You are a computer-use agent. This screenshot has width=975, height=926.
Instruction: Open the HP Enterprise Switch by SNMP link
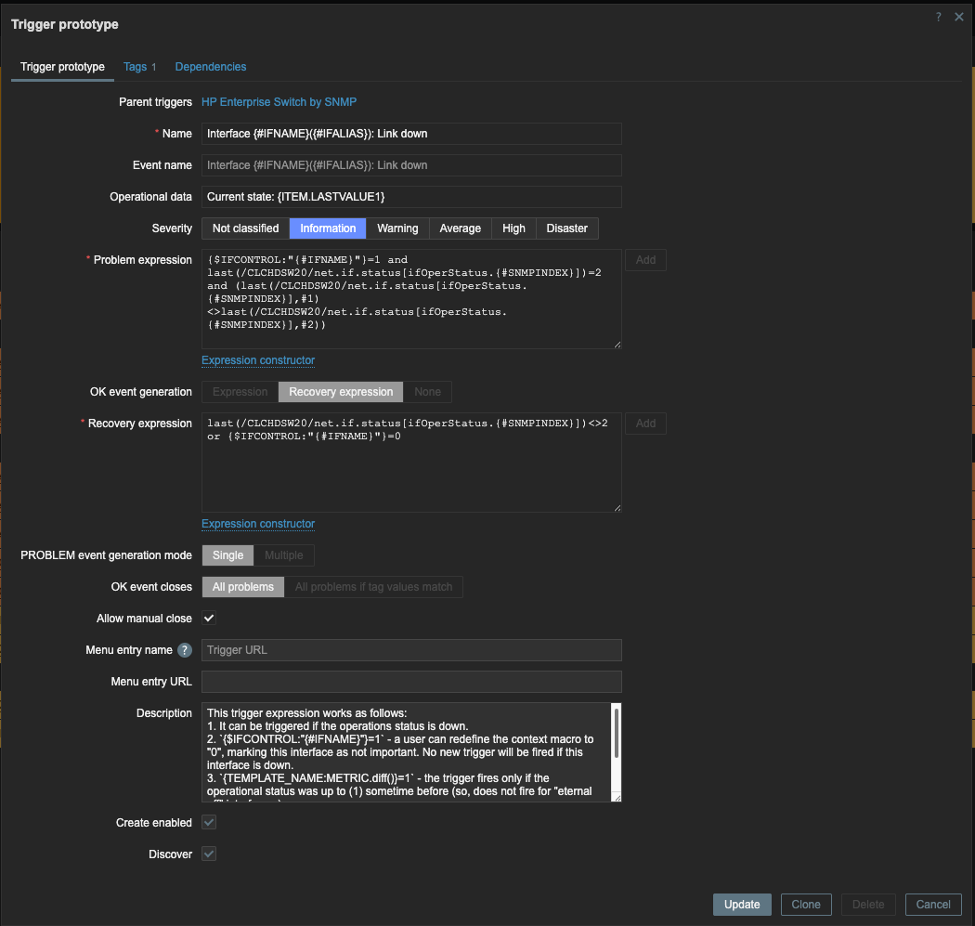279,102
